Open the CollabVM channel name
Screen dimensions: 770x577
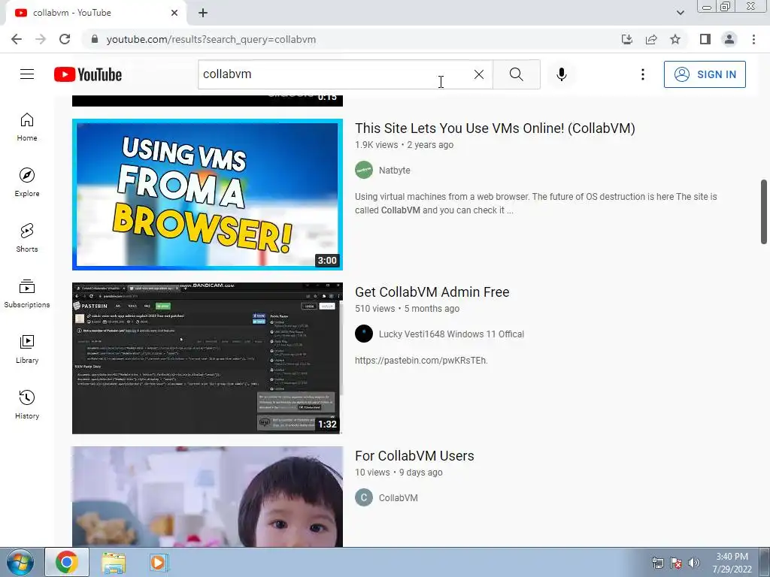click(399, 498)
